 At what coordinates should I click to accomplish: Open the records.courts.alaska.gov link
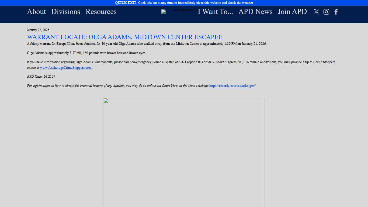[x=232, y=86]
